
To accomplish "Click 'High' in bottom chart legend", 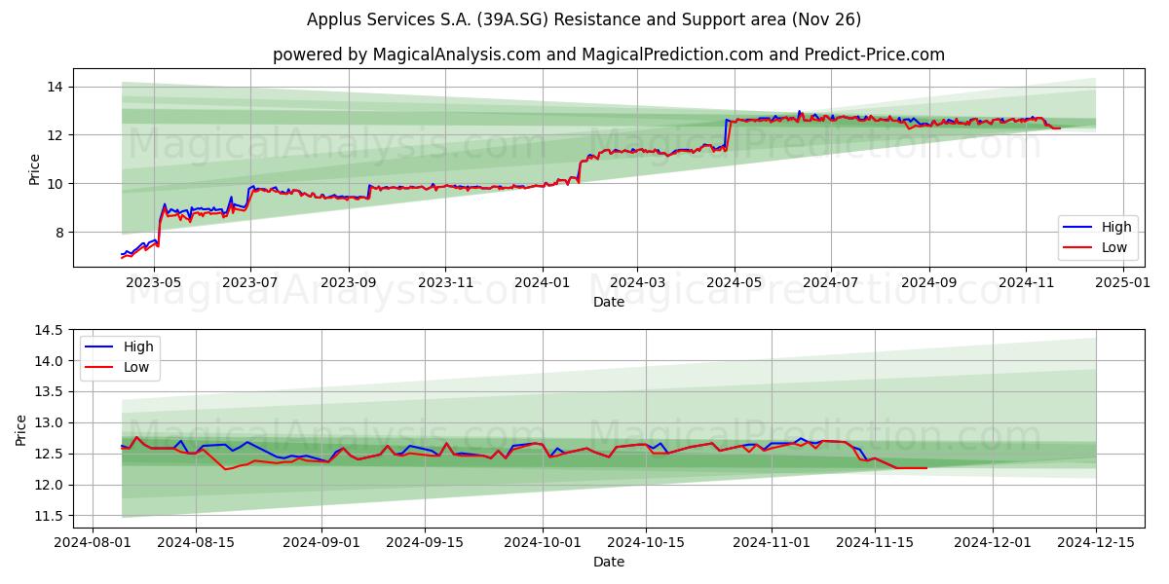I will (137, 347).
